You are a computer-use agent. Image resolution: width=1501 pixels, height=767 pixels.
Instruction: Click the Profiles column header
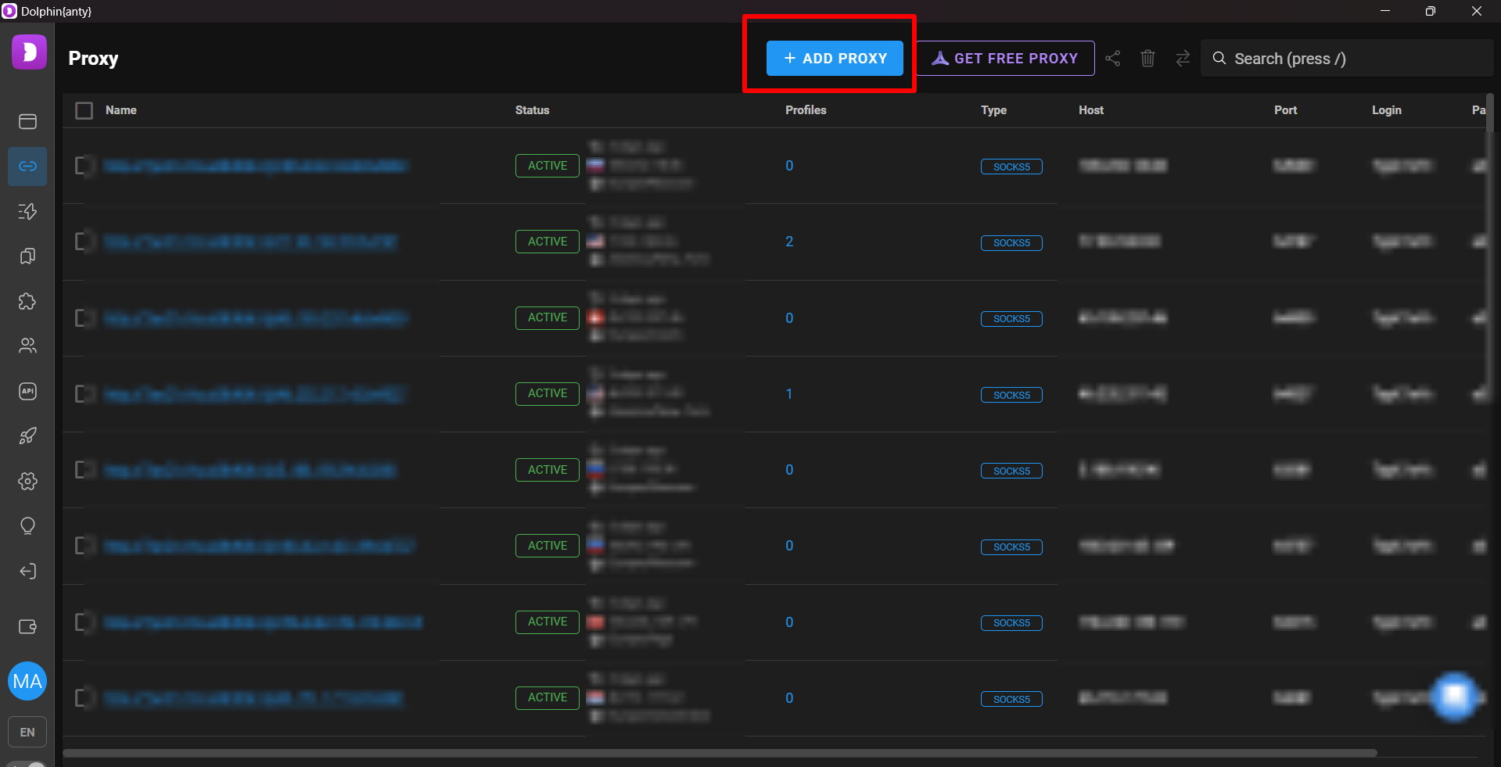point(806,110)
